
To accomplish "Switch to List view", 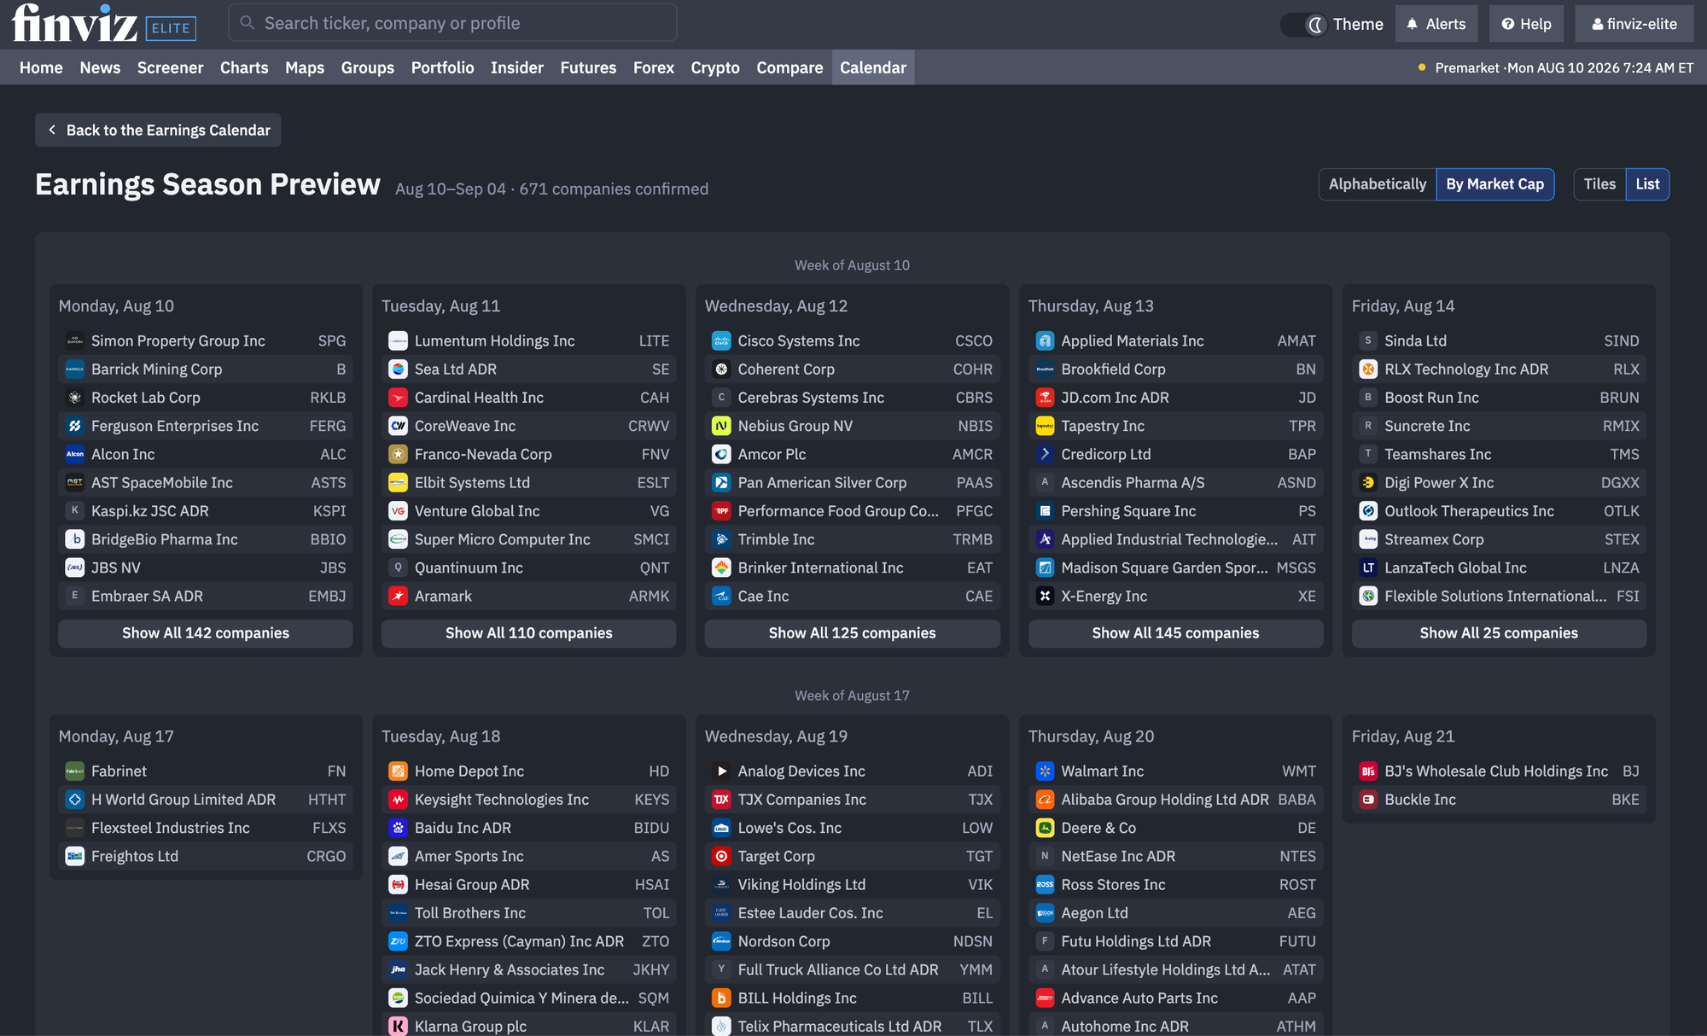I will 1647,184.
